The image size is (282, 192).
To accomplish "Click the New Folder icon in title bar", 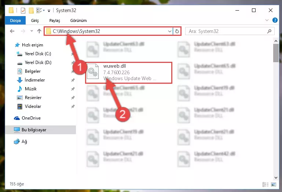I will [31, 11].
